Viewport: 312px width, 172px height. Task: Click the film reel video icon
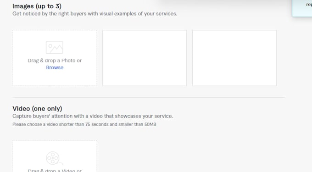pos(54,158)
